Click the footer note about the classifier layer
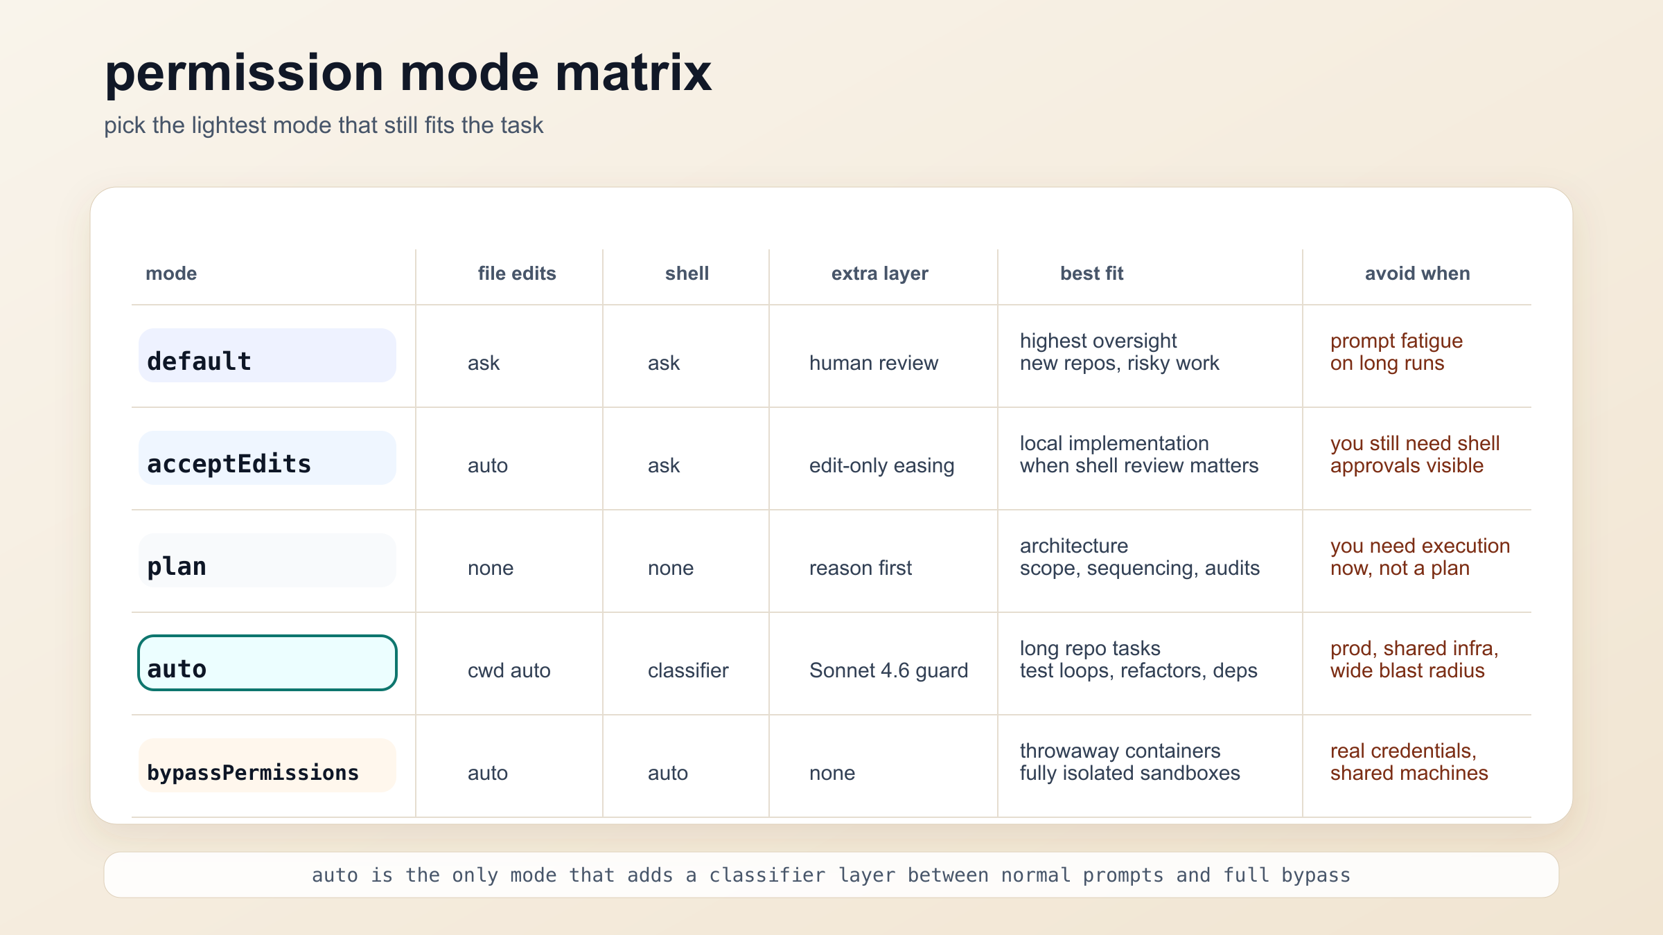The width and height of the screenshot is (1663, 935). pos(831,875)
